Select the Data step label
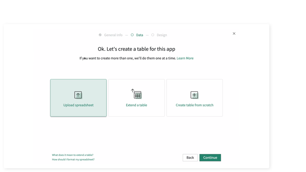The height and width of the screenshot is (172, 306). (x=140, y=35)
